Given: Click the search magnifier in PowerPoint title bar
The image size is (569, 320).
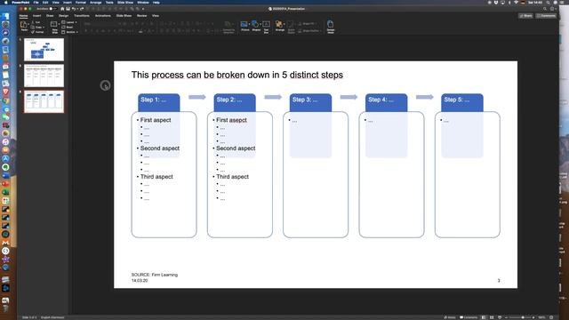Looking at the screenshot, I should (545, 9).
